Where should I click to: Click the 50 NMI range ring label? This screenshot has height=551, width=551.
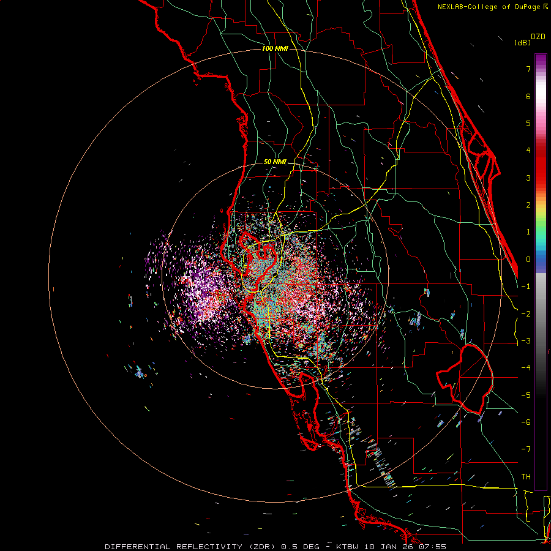pyautogui.click(x=275, y=162)
